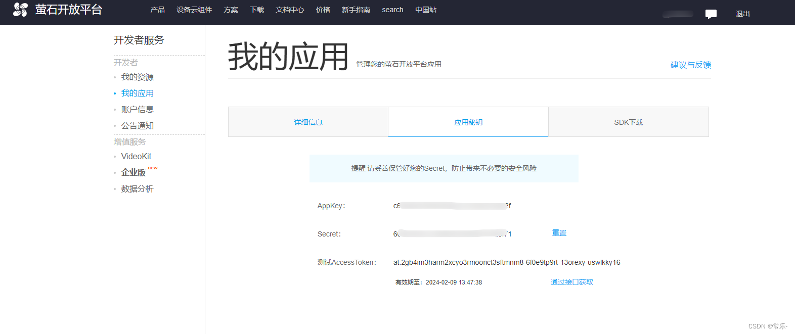Viewport: 795px width, 334px height.
Task: Switch to the 详细信息 tab
Action: point(308,122)
